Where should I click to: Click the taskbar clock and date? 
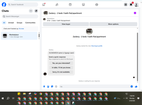click(x=132, y=98)
